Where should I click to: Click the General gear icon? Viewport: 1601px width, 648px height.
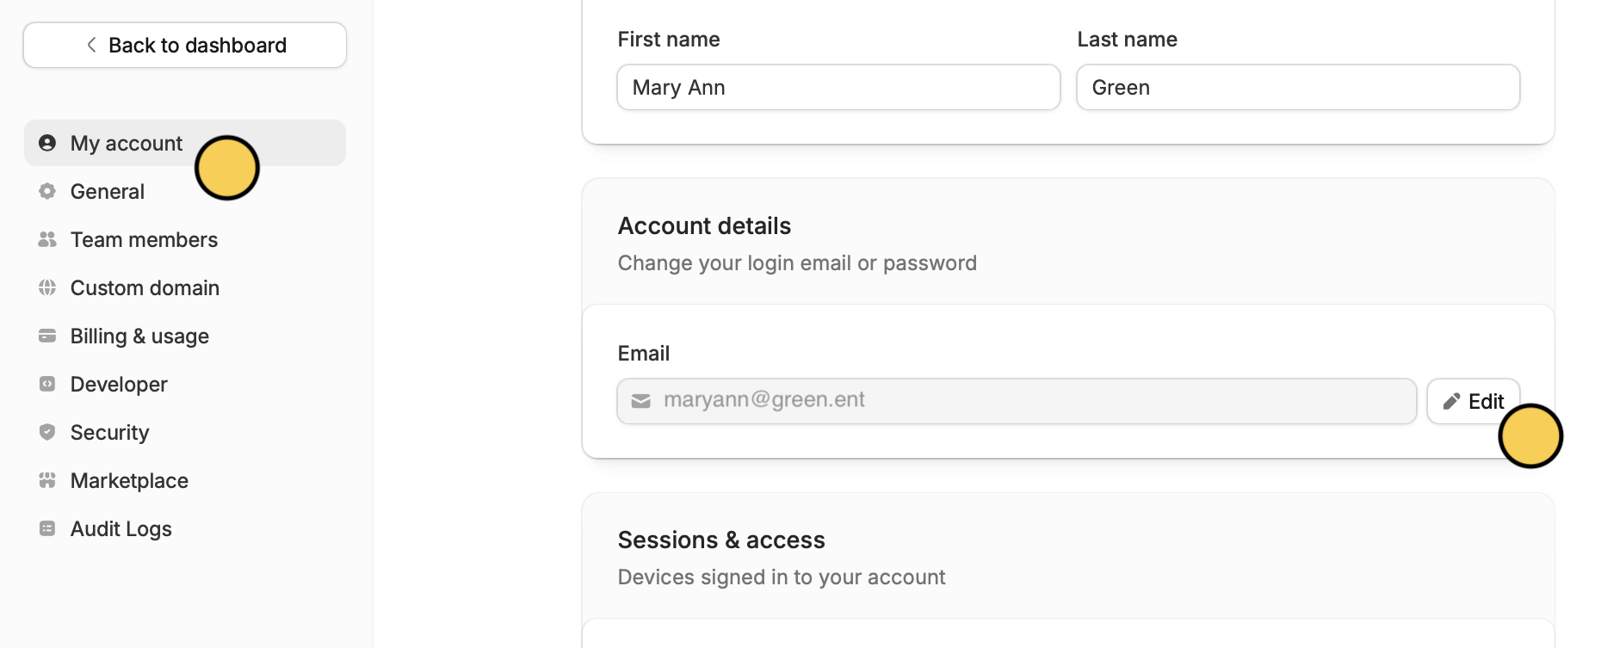click(47, 191)
